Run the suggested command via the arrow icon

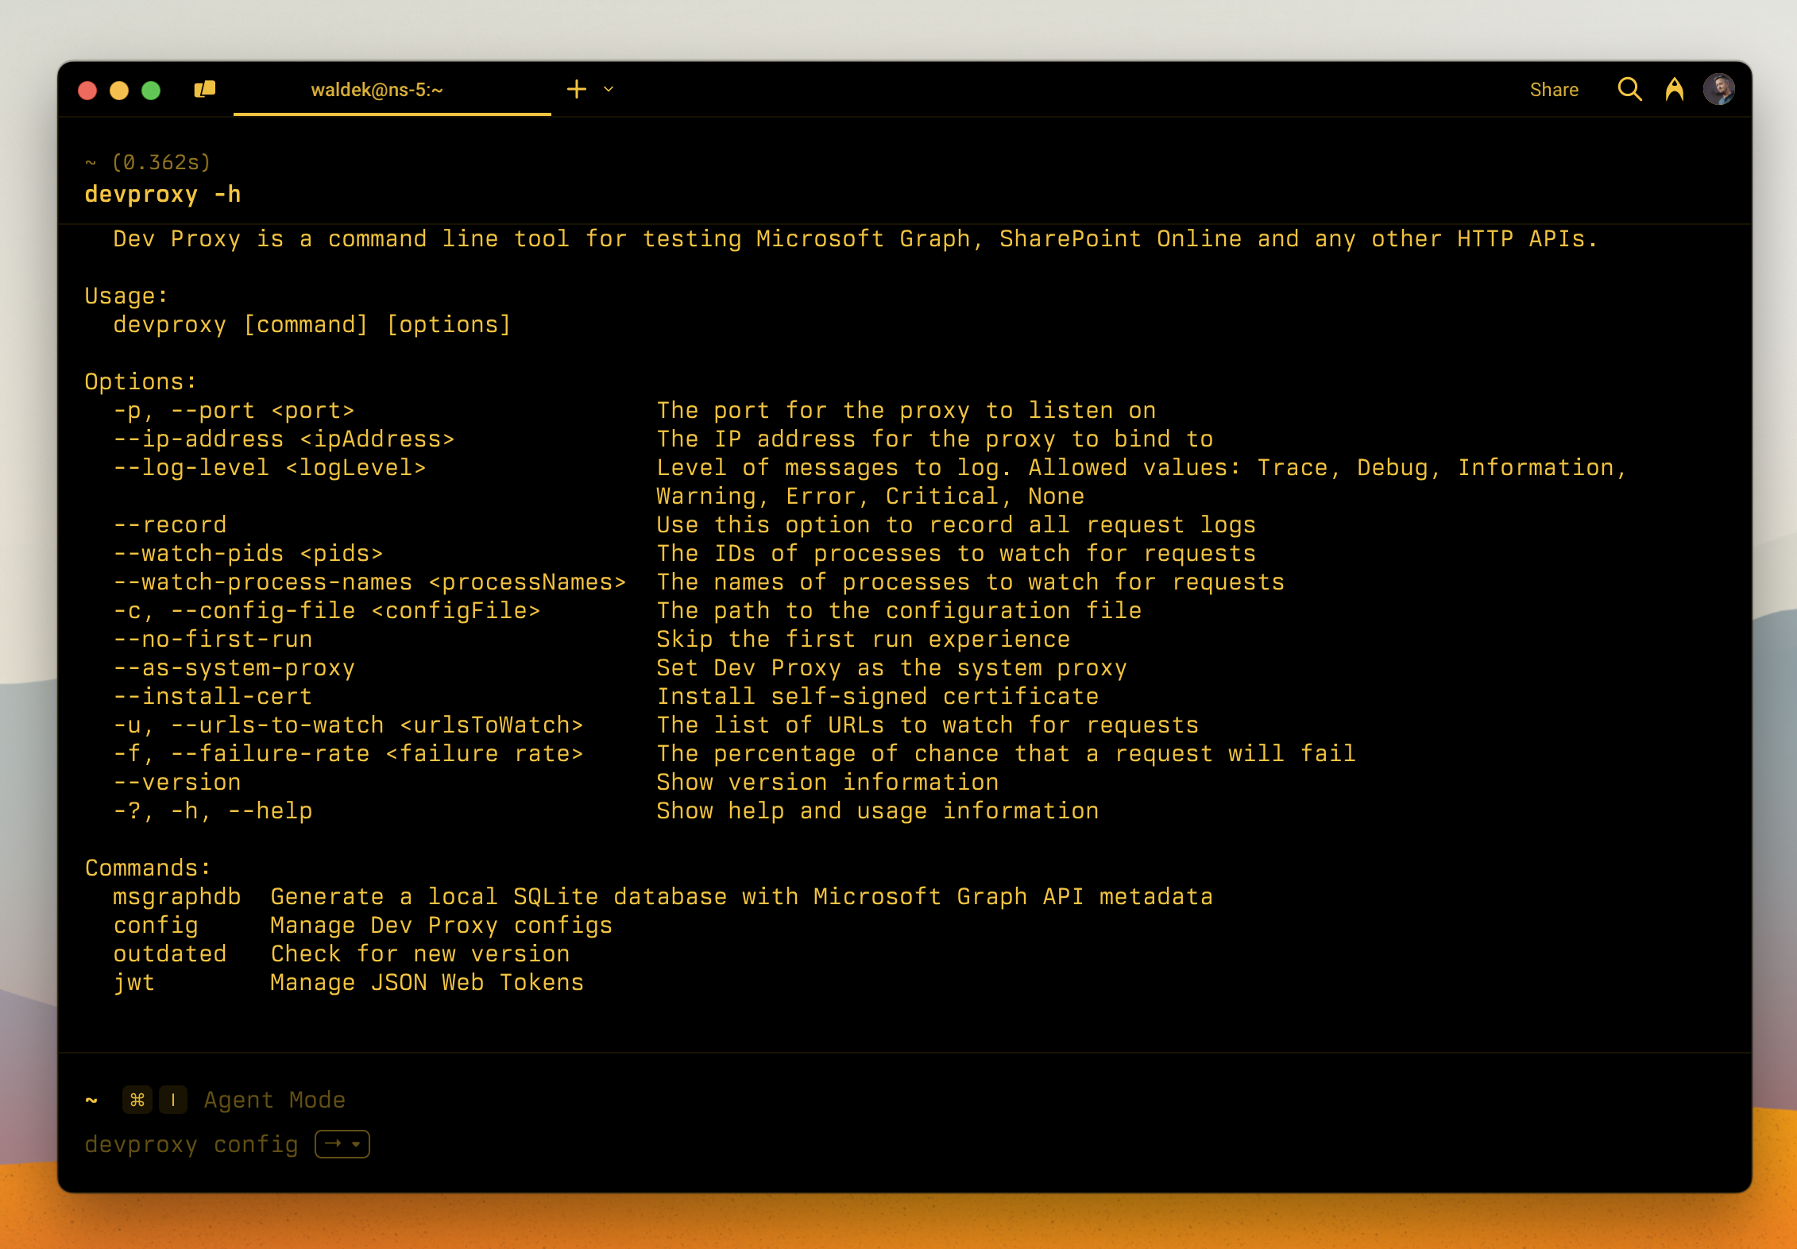pyautogui.click(x=331, y=1144)
